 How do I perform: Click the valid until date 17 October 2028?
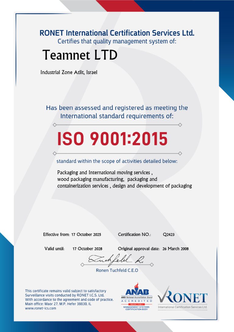(x=87, y=249)
